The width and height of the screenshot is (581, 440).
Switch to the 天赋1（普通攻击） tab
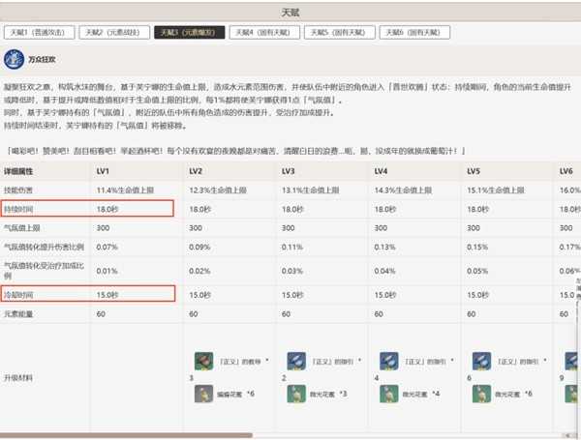[39, 33]
